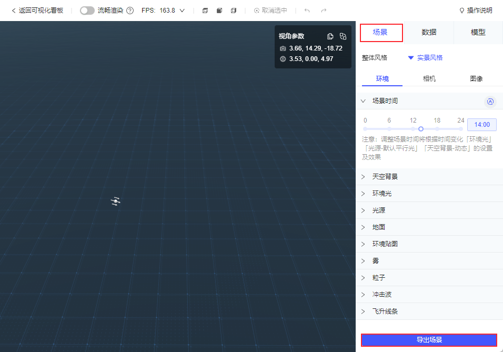503x352 pixels.
Task: Click the 导出场景 export button
Action: (429, 340)
